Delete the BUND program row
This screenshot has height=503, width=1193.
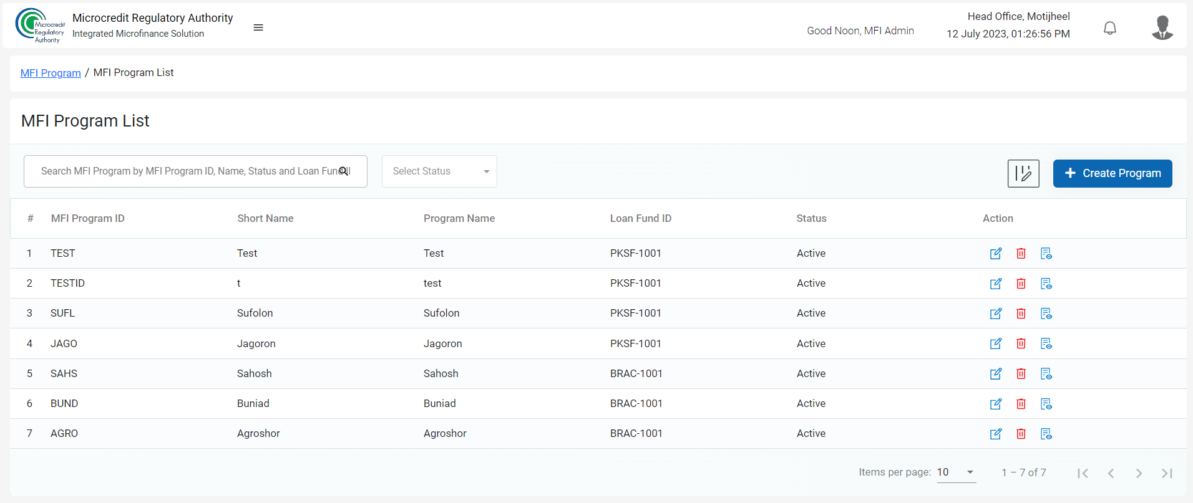click(x=1021, y=404)
